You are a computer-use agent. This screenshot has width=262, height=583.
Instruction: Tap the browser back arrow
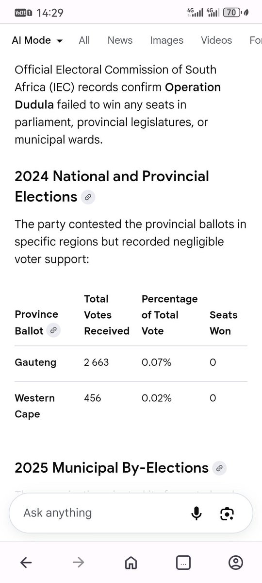tap(26, 563)
